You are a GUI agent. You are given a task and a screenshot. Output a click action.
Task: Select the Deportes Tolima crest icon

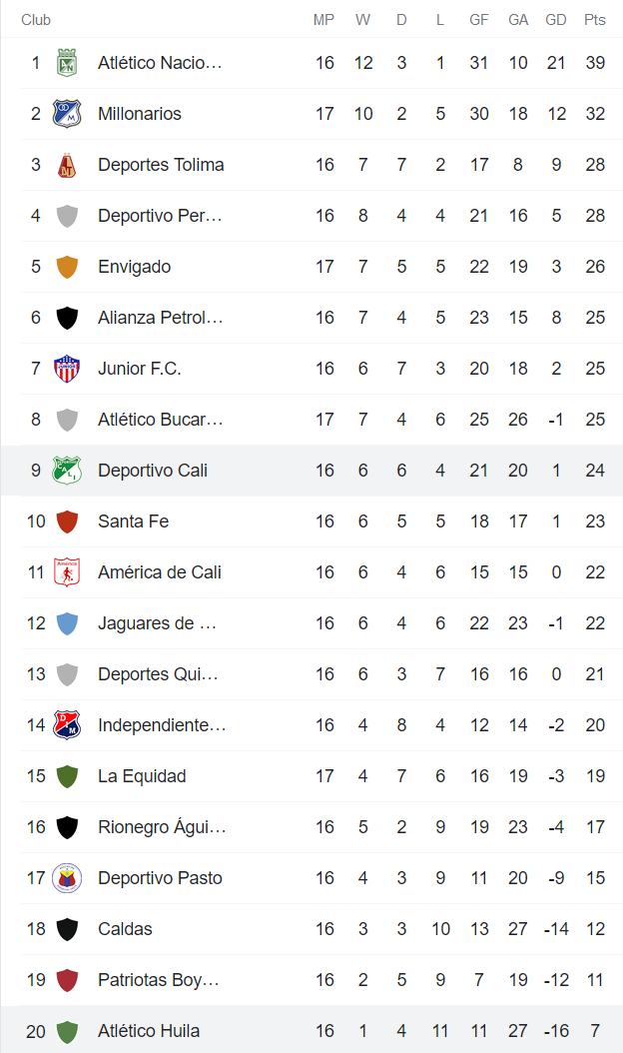pos(68,164)
